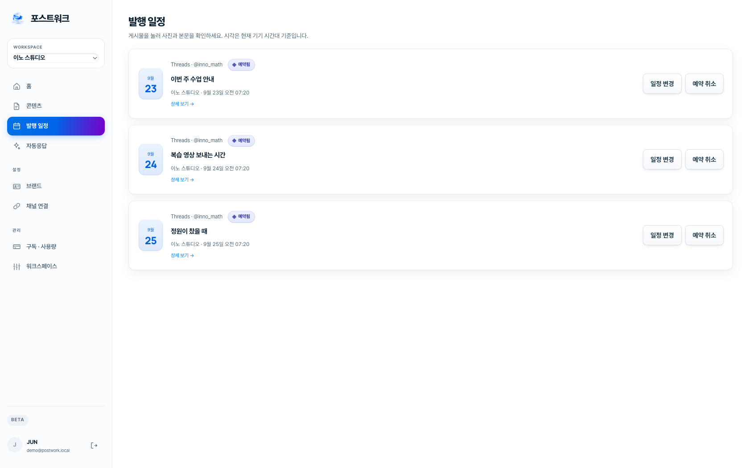Click the demo@postwork.local email text

[x=48, y=451]
